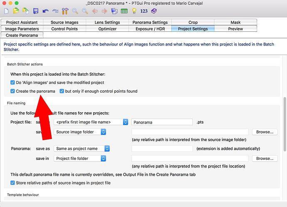Select the Panorama Settings tab

(150, 22)
